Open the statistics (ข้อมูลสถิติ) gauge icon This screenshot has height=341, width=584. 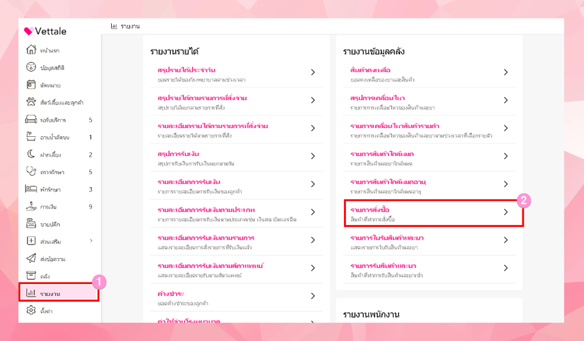pyautogui.click(x=31, y=67)
